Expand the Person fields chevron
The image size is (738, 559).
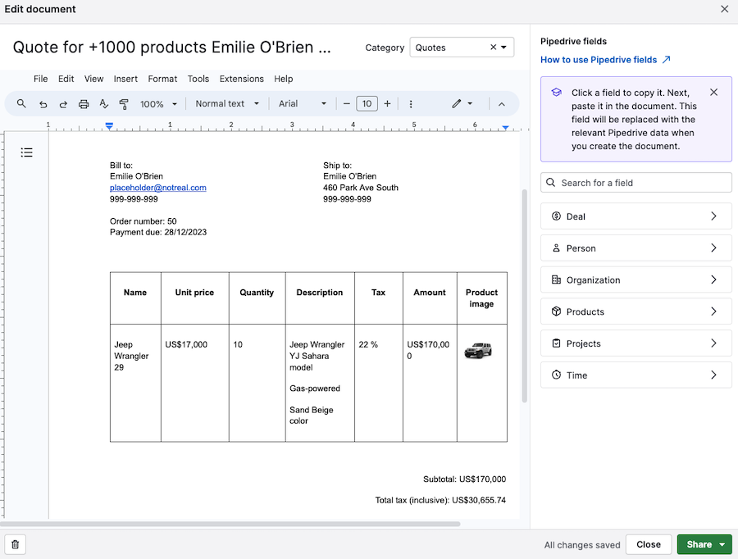tap(713, 248)
